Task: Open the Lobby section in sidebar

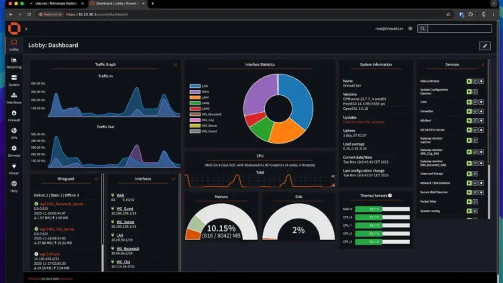Action: click(14, 45)
